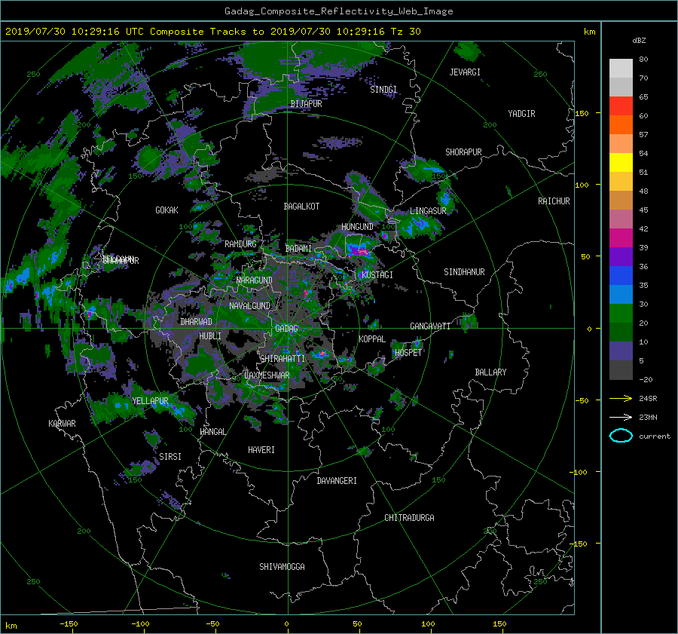Click the Gadag_Composite_Reflectivity_Web_Image title

(338, 11)
